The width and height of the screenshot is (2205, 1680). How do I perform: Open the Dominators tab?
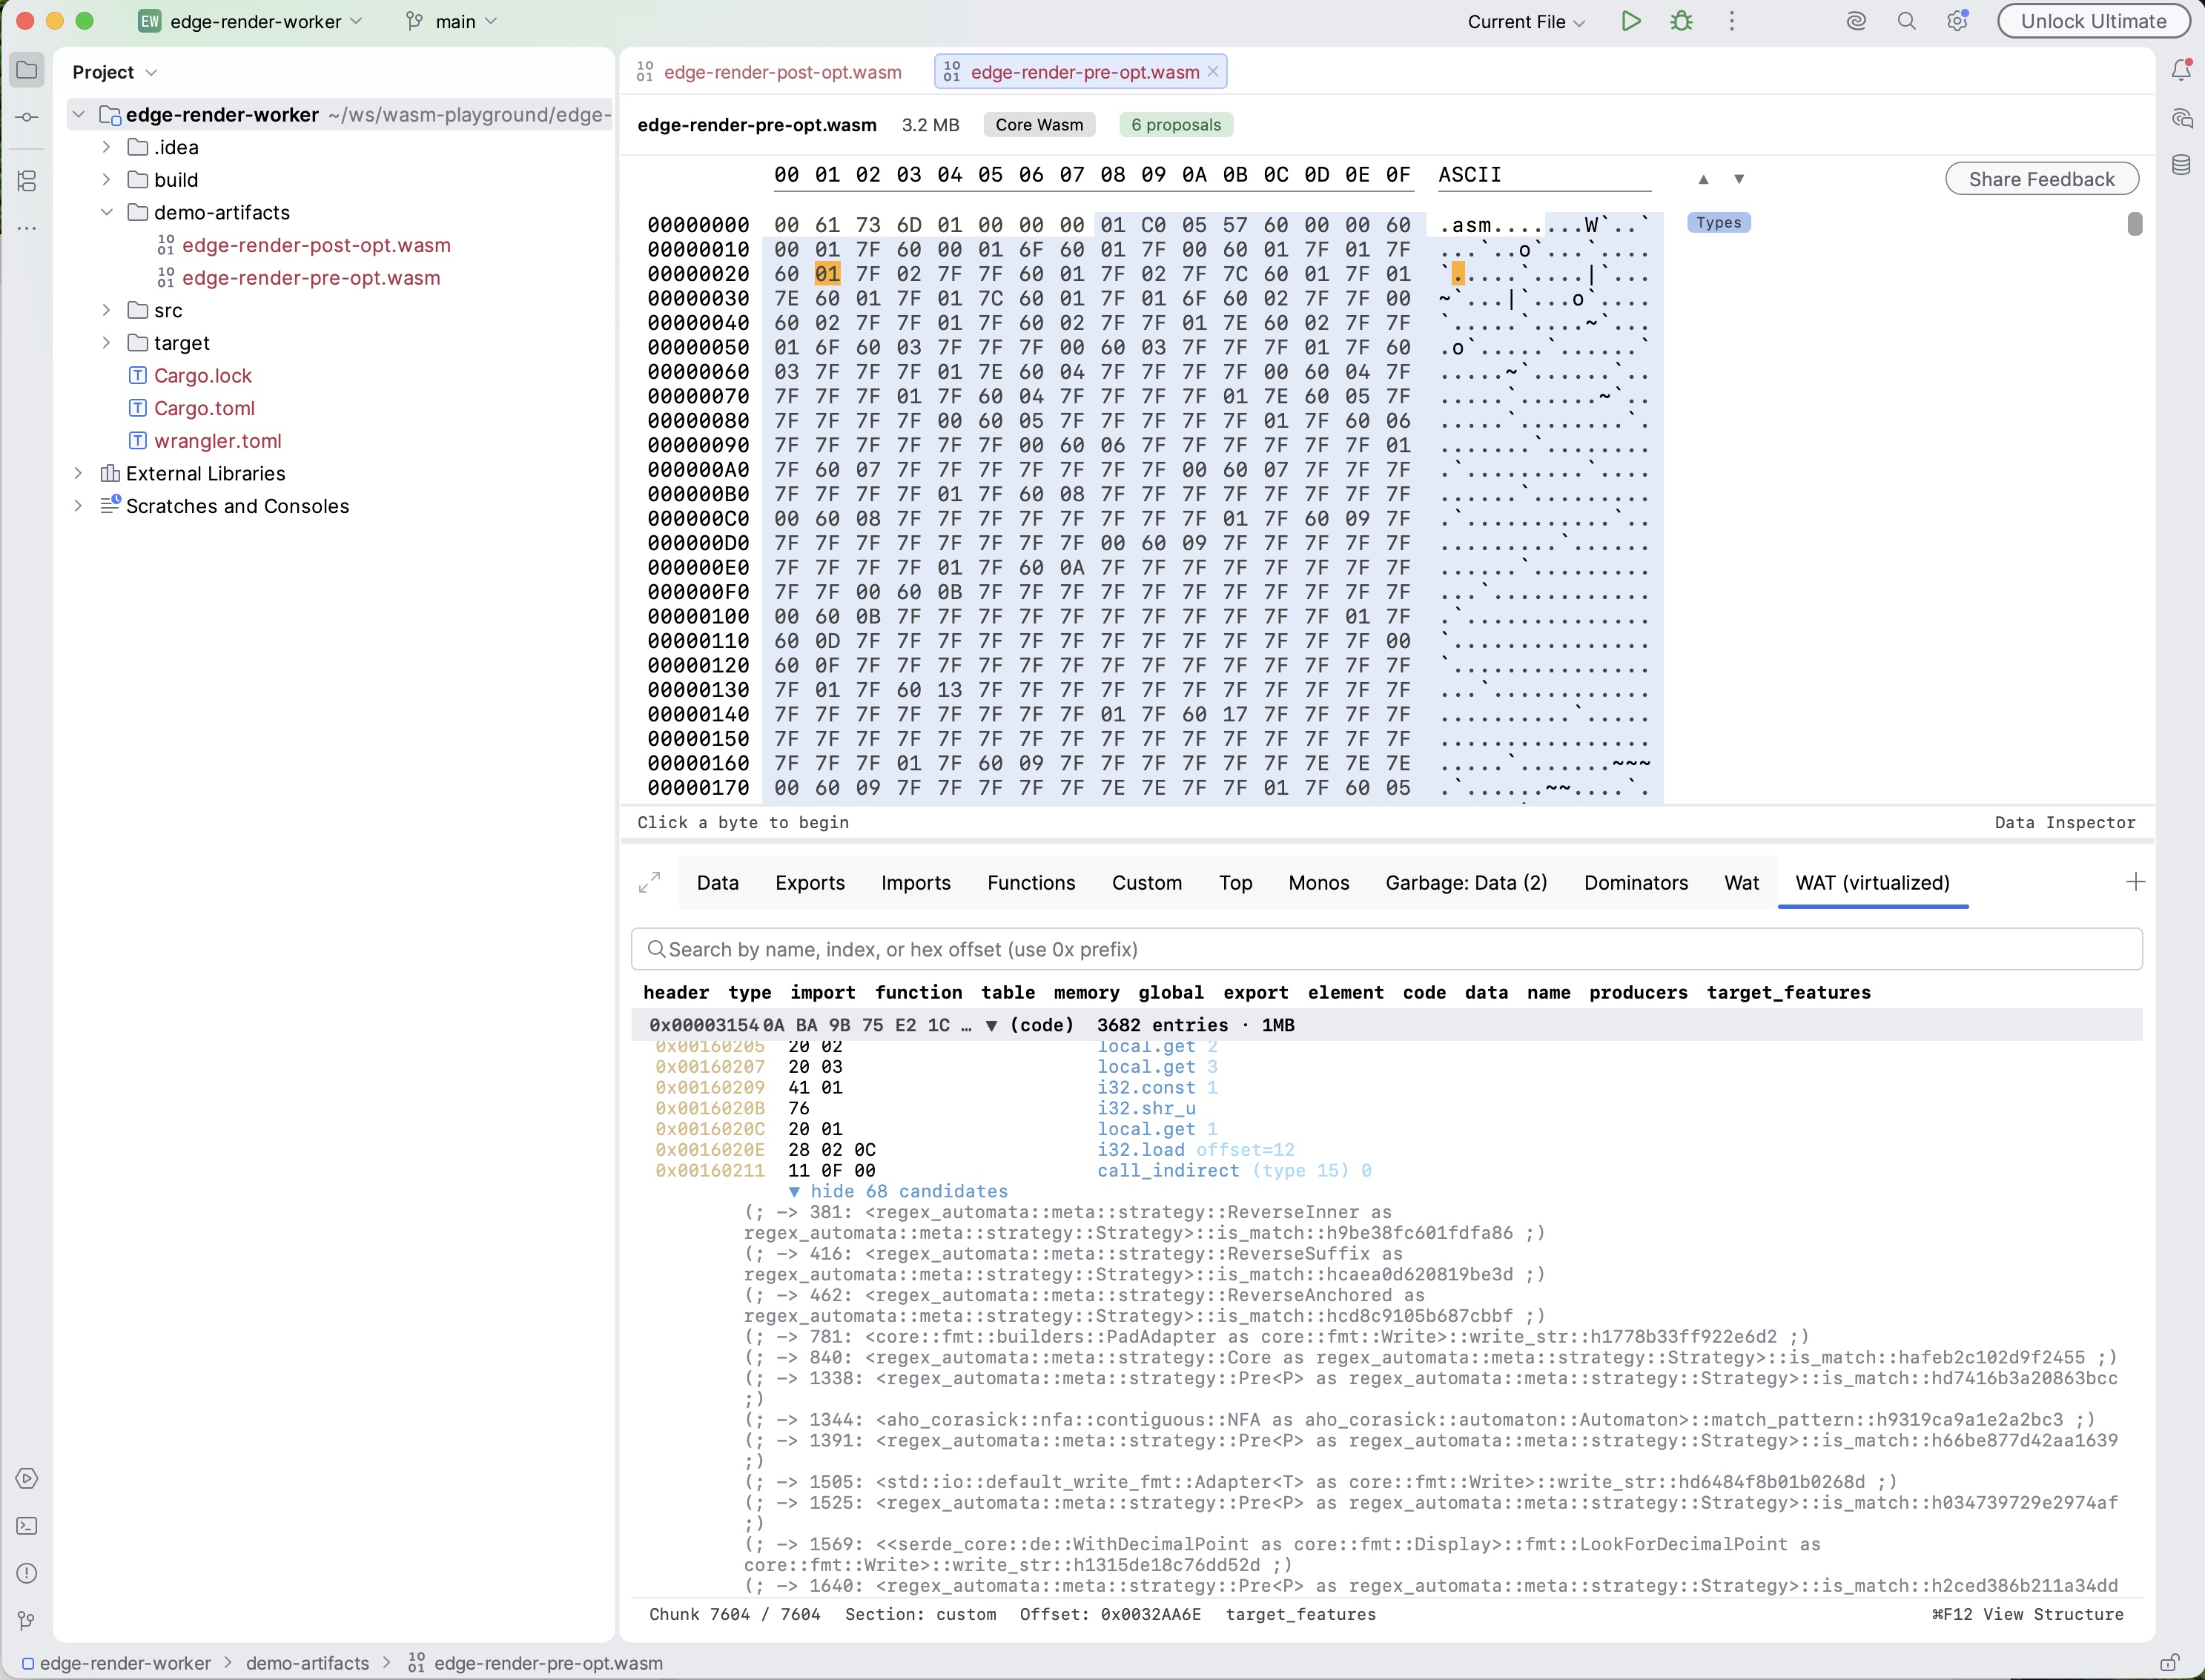pos(1636,883)
